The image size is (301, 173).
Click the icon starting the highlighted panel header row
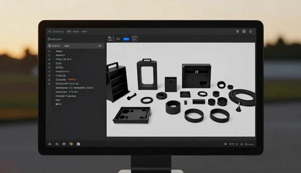pos(49,46)
